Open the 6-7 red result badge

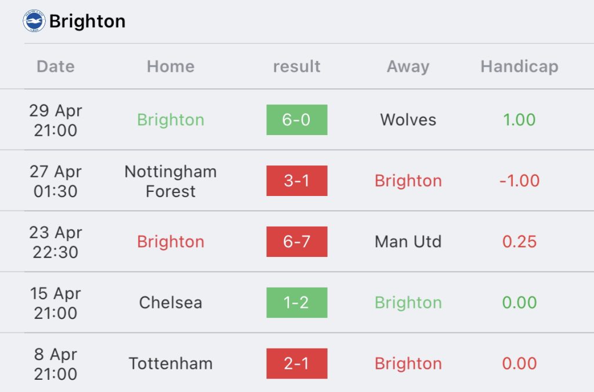tap(296, 242)
